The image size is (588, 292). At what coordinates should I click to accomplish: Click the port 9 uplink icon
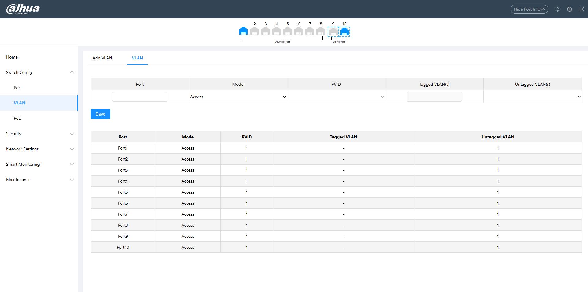(333, 32)
